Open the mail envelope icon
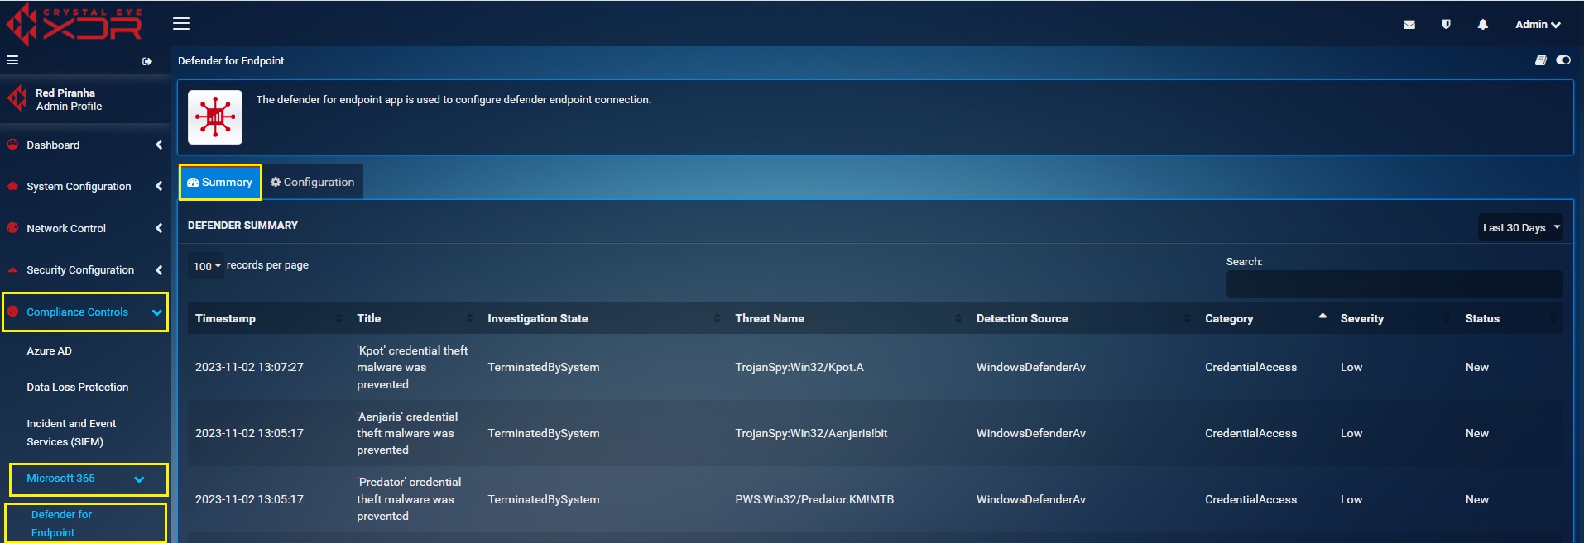This screenshot has height=543, width=1584. tap(1409, 25)
